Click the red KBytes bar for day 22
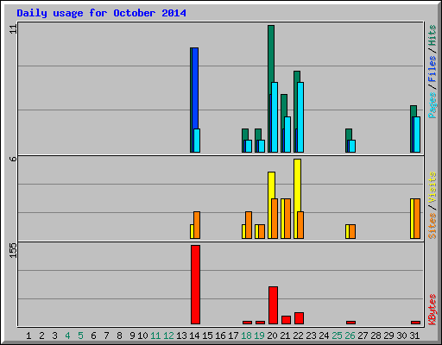This screenshot has width=442, height=345. pos(299,318)
